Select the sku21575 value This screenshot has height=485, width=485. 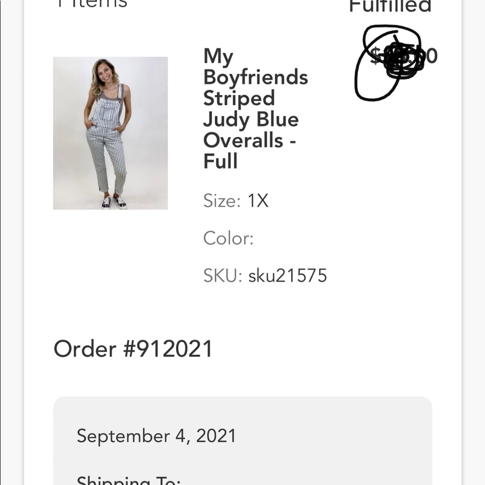[x=288, y=275]
